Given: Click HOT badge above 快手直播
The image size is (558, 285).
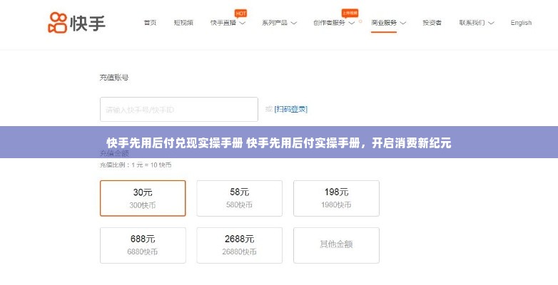Looking at the screenshot, I should click(241, 14).
